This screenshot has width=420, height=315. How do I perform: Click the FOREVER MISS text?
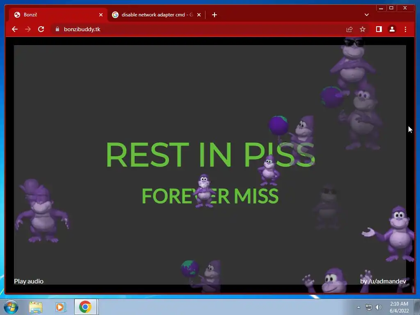(210, 196)
